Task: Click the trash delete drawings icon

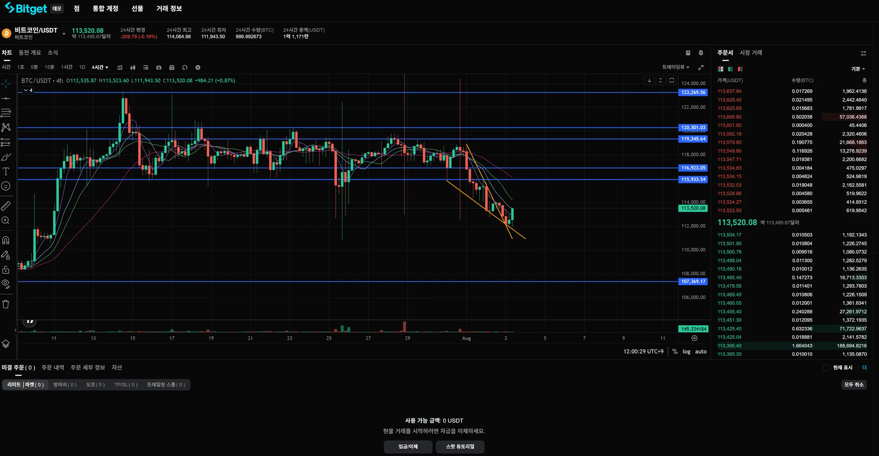Action: pos(6,304)
